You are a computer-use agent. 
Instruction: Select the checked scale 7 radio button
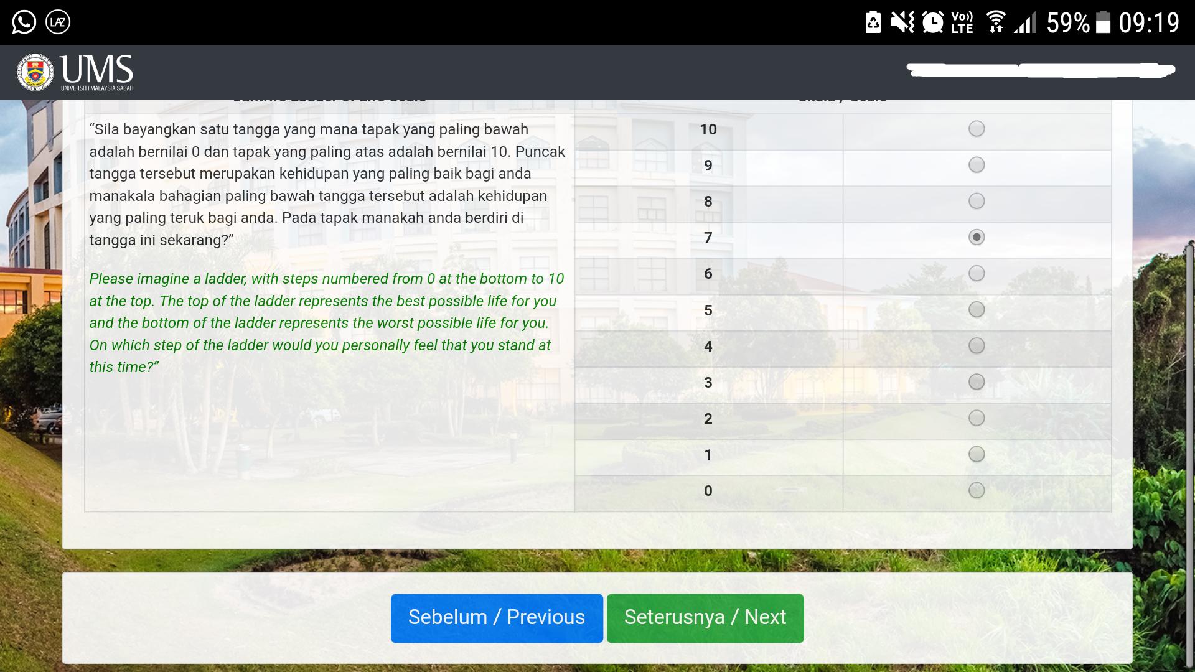coord(977,237)
